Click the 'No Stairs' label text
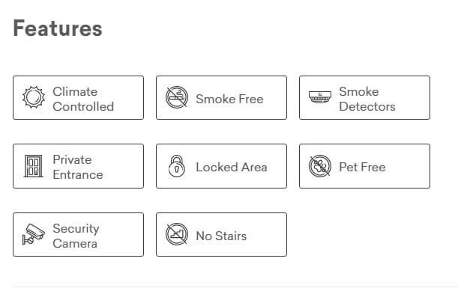The width and height of the screenshot is (458, 291). 221,236
